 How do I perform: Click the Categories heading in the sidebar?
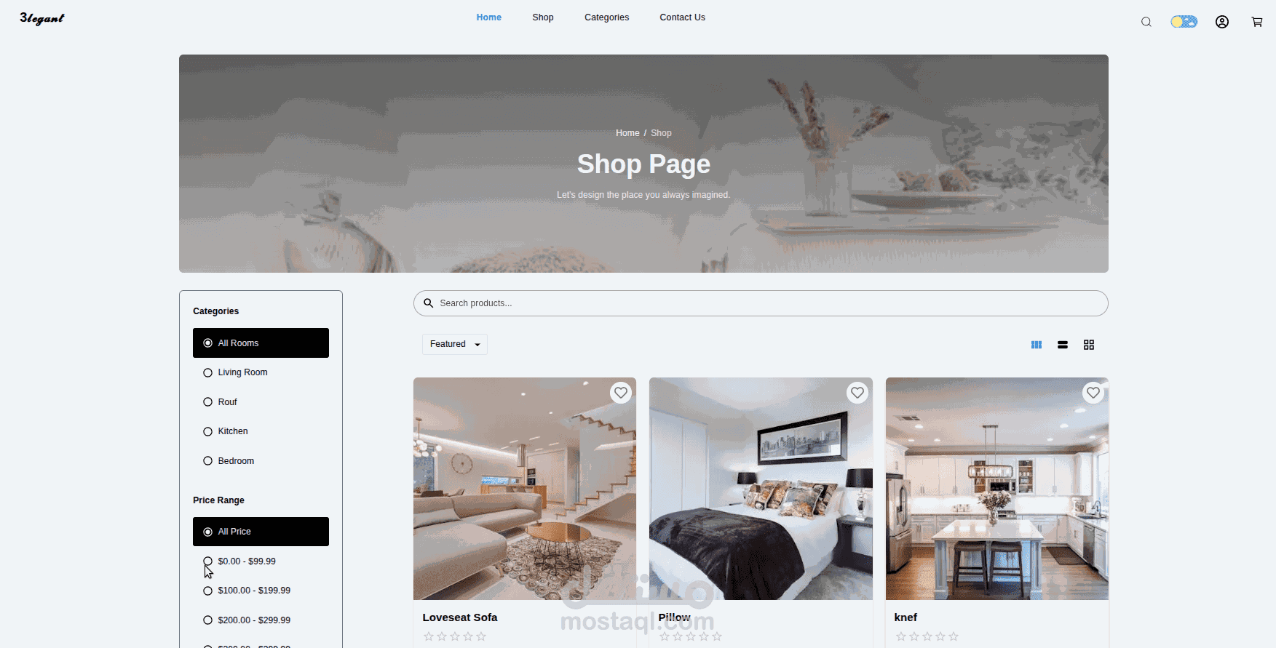tap(215, 311)
